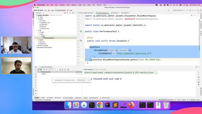Open Terminal from the Dock

[92, 105]
